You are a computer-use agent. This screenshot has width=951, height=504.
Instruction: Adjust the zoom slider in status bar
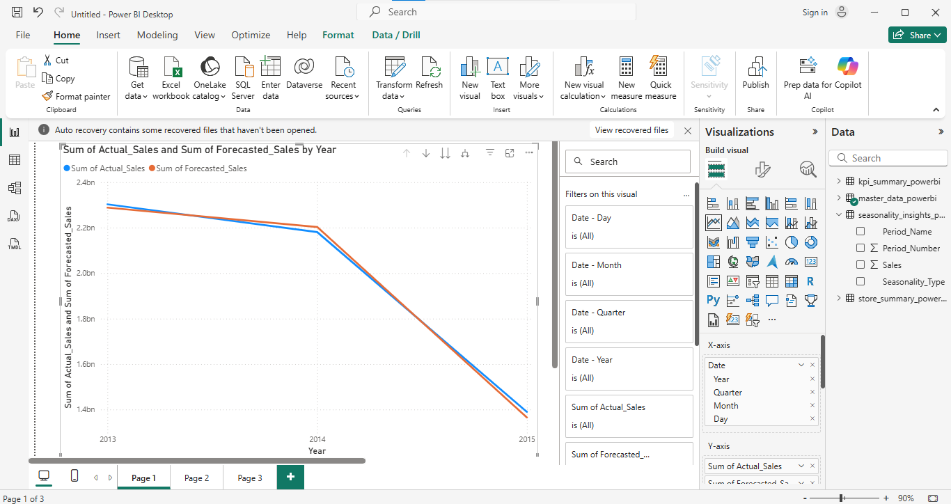pos(842,498)
